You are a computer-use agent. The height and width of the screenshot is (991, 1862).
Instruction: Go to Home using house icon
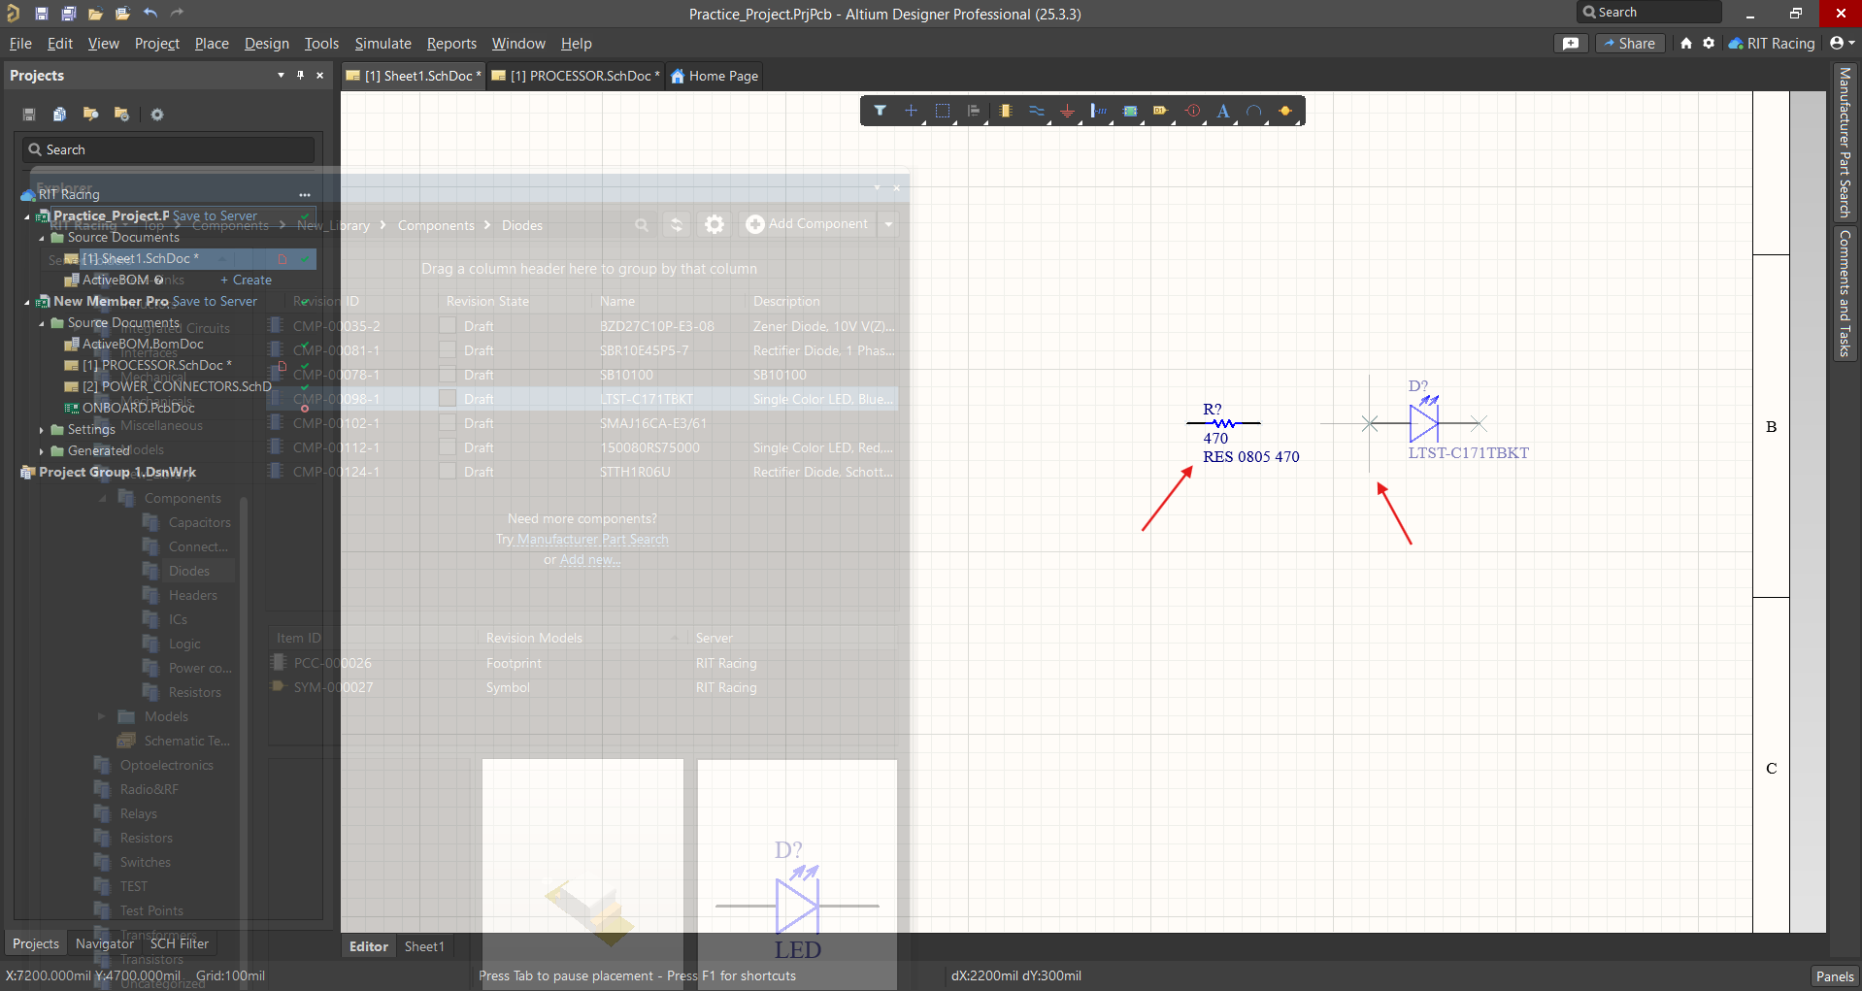[x=1685, y=44]
